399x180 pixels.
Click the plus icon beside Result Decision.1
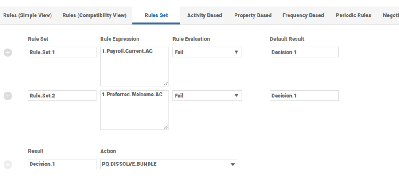[x=8, y=165]
